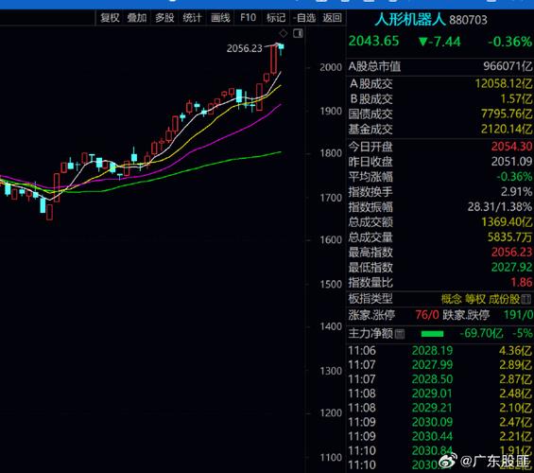Toggle the side panel icon beside the diamond
Image resolution: width=534 pixels, height=473 pixels.
pos(298,33)
